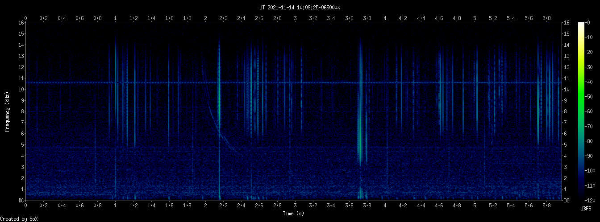Click '4.6' on the upper time axis

click(439, 18)
